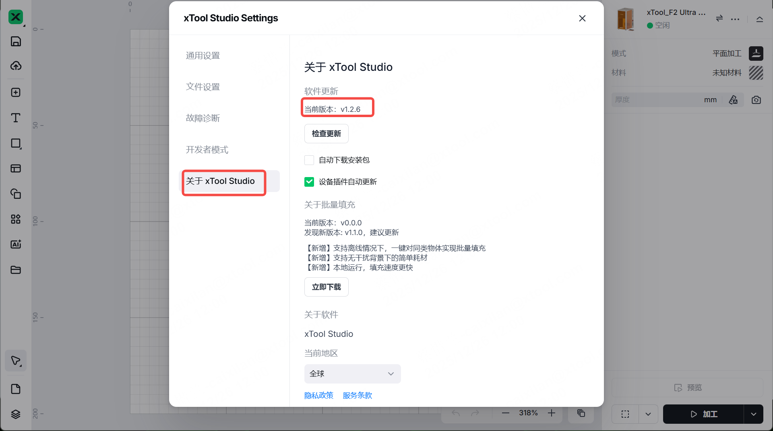Screen dimensions: 773x431
Task: Disable 设备插件自动更新 checkbox
Action: click(x=309, y=182)
